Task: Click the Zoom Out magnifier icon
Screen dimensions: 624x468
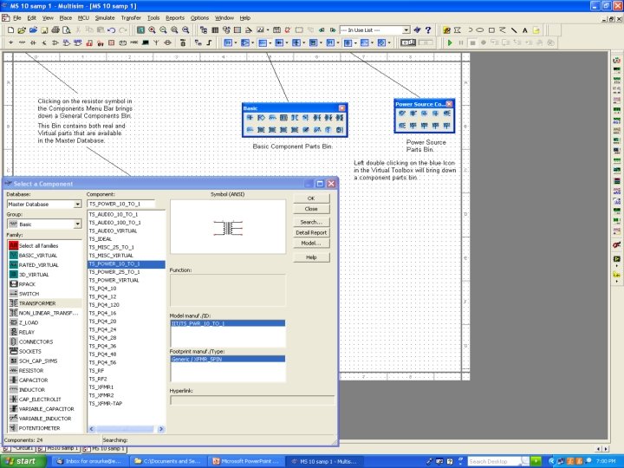Action: click(x=163, y=30)
